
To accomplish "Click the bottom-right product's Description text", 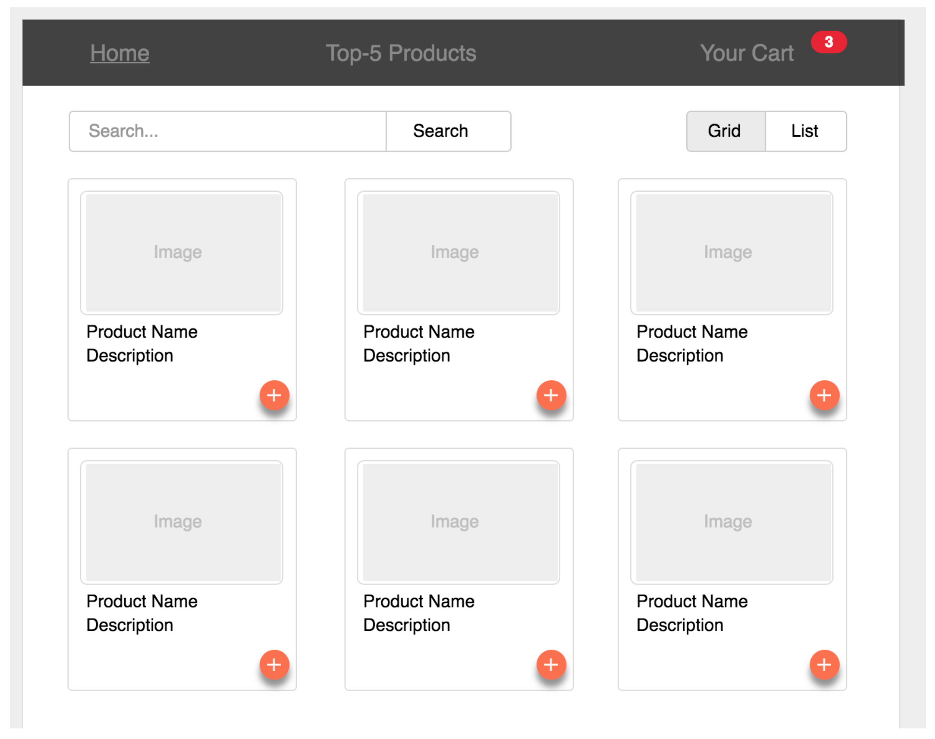I will pos(679,625).
